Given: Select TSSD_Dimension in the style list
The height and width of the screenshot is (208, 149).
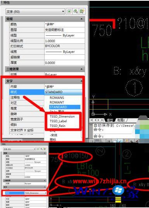Looking at the screenshot, I should (x=62, y=117).
